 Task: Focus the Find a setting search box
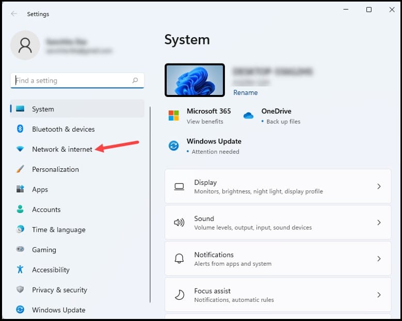(x=72, y=81)
